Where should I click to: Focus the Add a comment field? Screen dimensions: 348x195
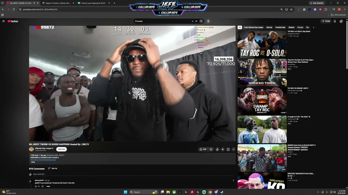click(133, 174)
